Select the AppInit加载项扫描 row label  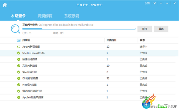coord(33,97)
